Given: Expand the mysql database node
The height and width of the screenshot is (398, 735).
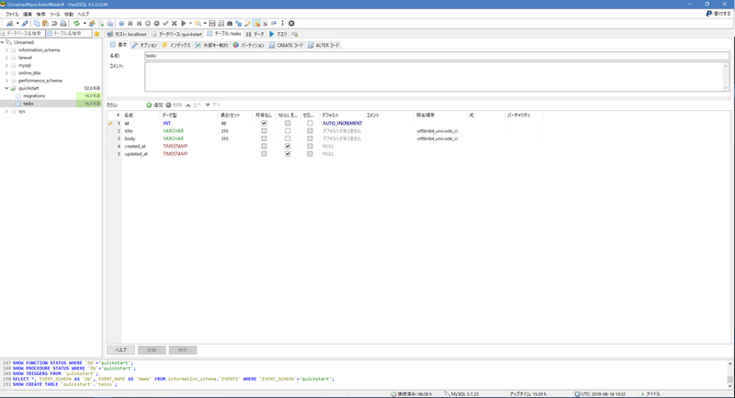Looking at the screenshot, I should pyautogui.click(x=6, y=65).
